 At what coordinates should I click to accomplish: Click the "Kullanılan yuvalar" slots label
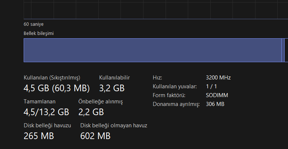tap(175, 86)
